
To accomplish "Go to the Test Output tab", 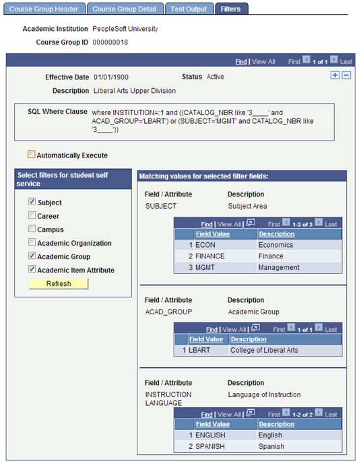I will point(189,9).
